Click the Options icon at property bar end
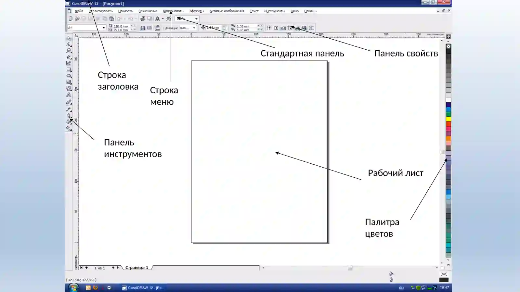Screen dimensions: 520x292 (312, 28)
